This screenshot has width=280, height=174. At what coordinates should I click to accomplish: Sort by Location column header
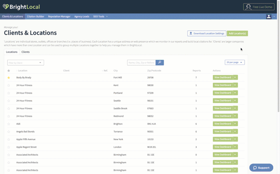(x=22, y=70)
